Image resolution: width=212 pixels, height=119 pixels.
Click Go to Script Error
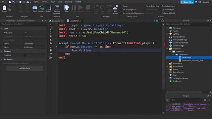click(x=153, y=6)
